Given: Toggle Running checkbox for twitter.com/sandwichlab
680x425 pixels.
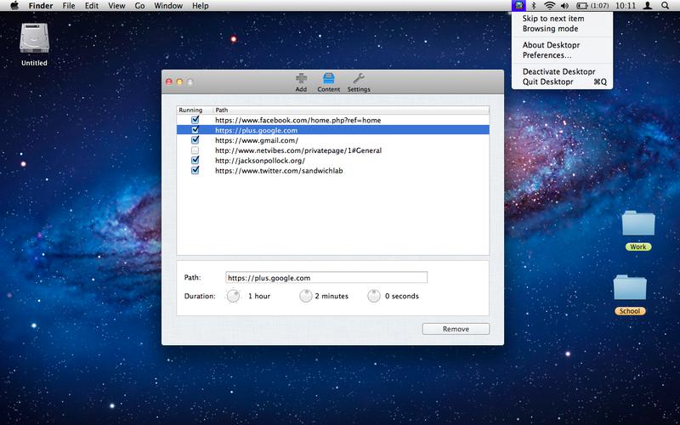Looking at the screenshot, I should [x=195, y=171].
